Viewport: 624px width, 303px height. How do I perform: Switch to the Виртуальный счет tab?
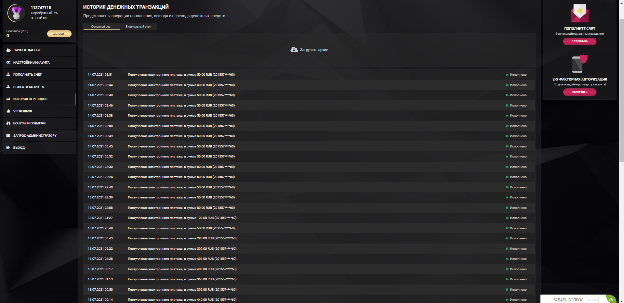tap(138, 27)
